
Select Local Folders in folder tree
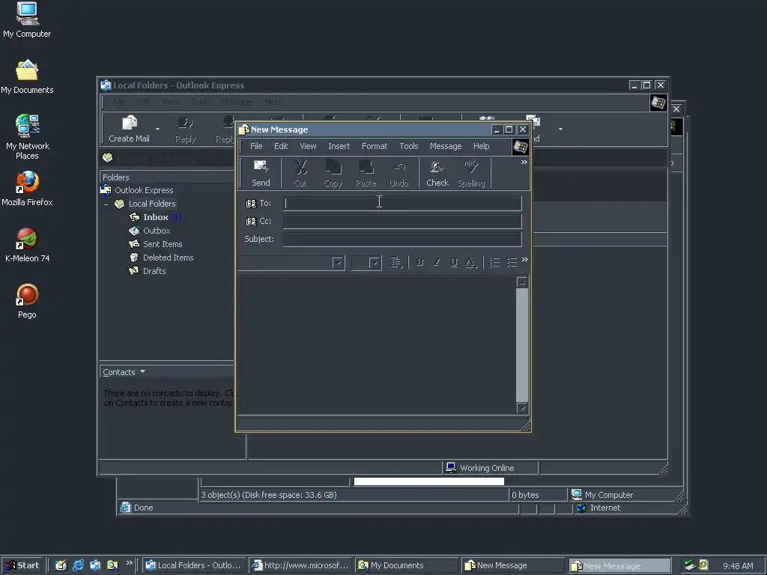coord(151,204)
